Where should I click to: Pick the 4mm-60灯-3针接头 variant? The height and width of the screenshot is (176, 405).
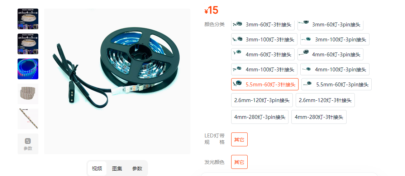tap(263, 54)
